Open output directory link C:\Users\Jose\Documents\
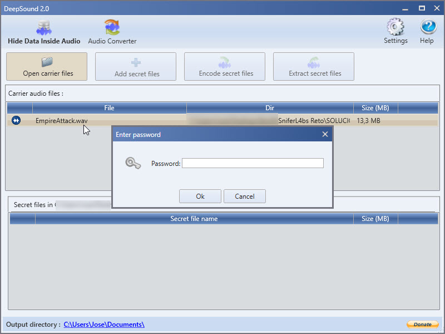Viewport: 445px width, 334px height. click(104, 325)
